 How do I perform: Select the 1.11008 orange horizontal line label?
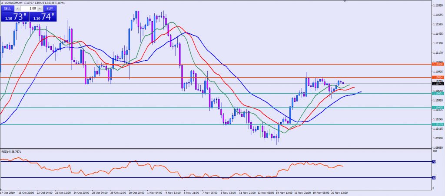[437, 64]
